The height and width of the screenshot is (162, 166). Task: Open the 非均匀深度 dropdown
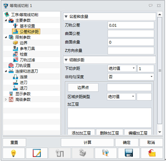131,77
